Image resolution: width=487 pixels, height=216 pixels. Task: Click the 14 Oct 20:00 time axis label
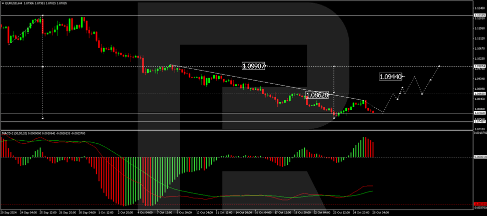243,212
